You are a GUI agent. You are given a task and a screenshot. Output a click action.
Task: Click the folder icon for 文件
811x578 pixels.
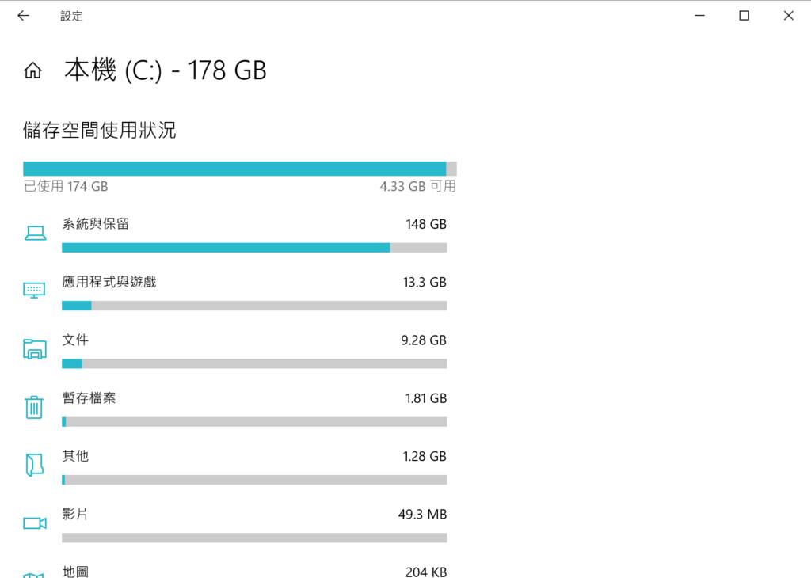pyautogui.click(x=35, y=349)
